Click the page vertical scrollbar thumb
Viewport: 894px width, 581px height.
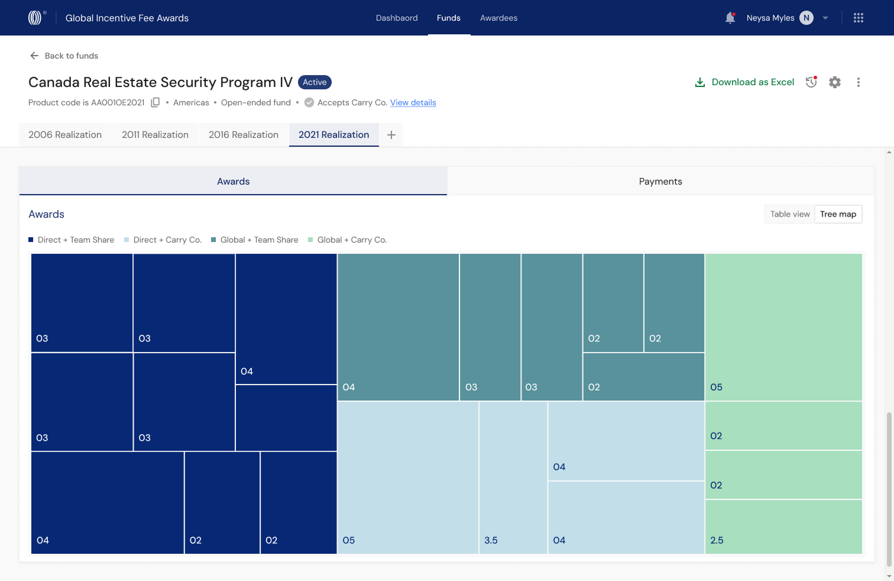click(x=889, y=490)
